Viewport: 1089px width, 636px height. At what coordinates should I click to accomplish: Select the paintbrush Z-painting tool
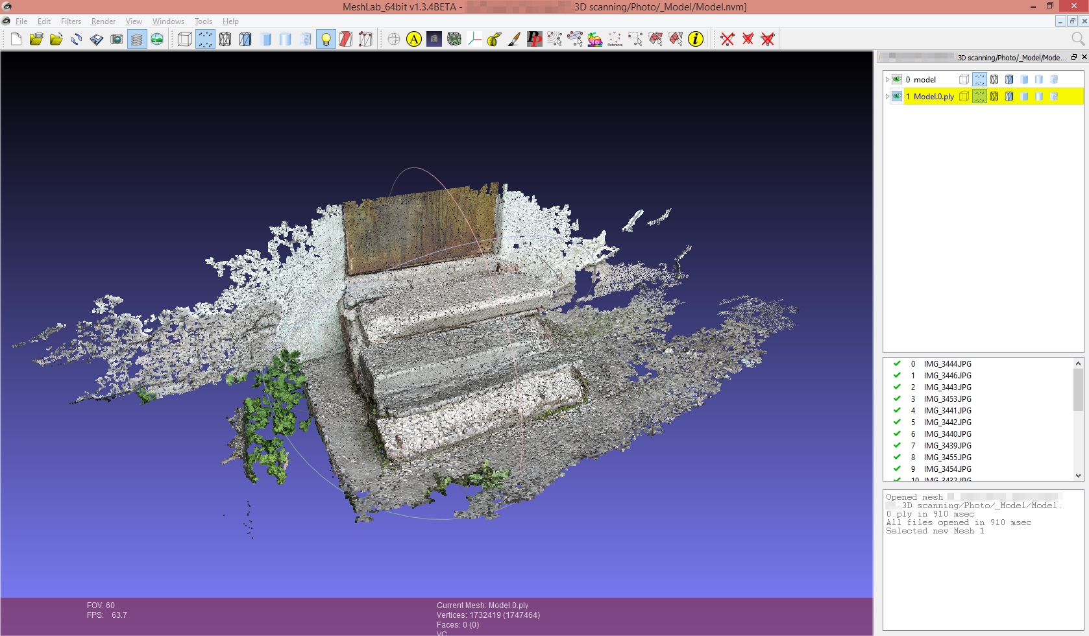pos(515,40)
